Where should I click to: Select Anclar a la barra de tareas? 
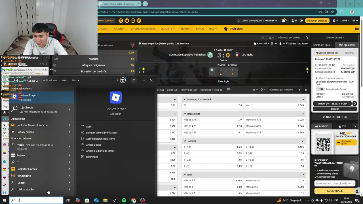coord(100,151)
